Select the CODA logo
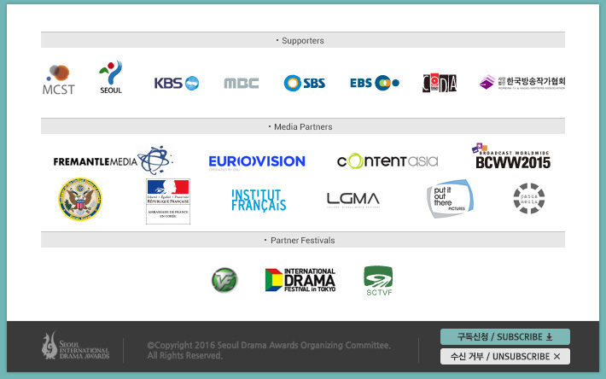The image size is (606, 379). (440, 83)
